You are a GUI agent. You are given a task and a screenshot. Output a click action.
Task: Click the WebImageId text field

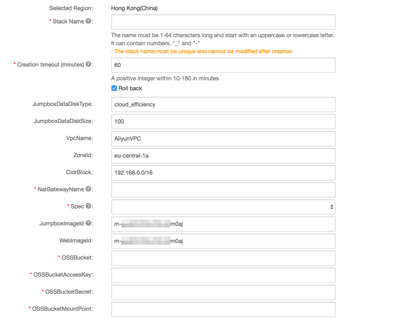point(223,241)
